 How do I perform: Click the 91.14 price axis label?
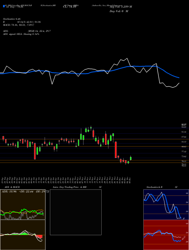point(184,132)
